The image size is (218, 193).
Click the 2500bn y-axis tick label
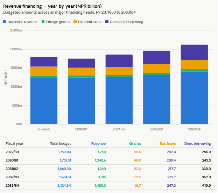[x=16, y=30]
